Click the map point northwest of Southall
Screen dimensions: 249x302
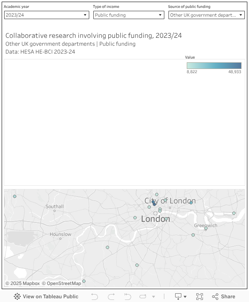(15, 196)
